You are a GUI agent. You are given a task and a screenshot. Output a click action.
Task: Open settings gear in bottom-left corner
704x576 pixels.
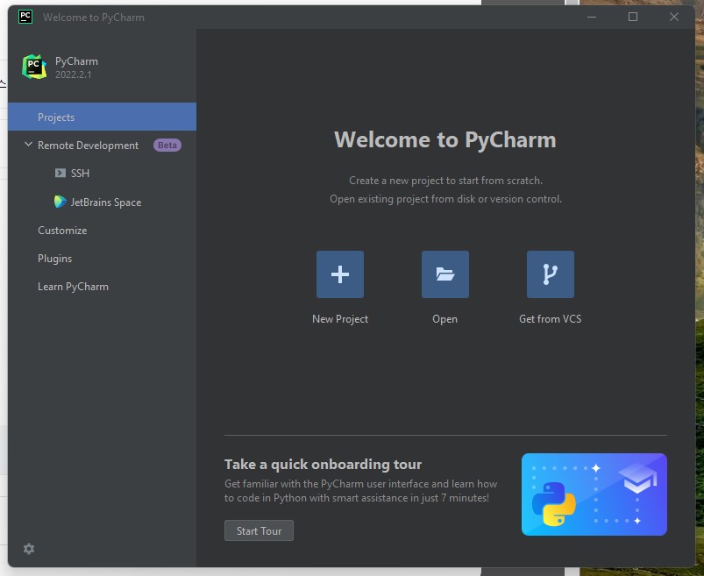(x=29, y=549)
